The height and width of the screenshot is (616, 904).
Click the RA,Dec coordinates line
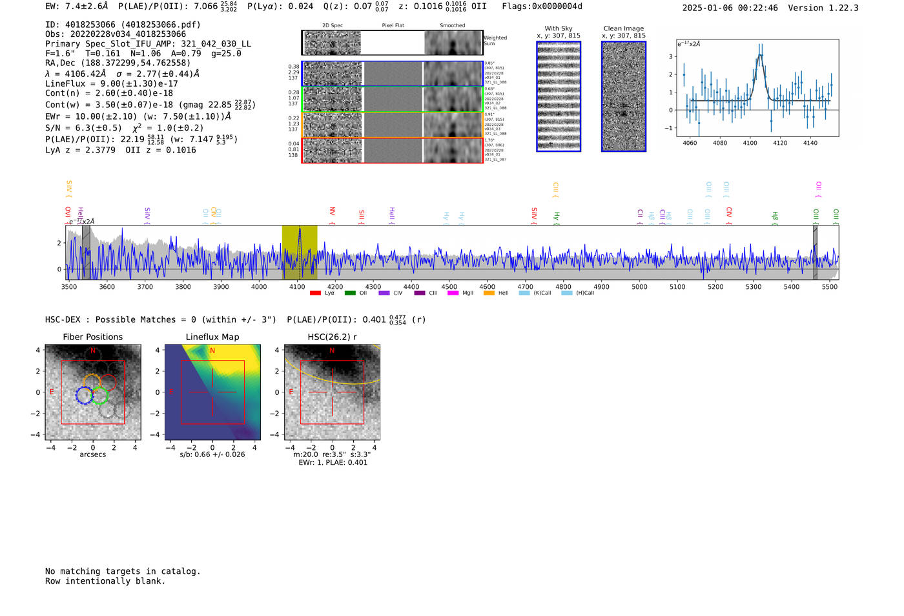click(118, 63)
